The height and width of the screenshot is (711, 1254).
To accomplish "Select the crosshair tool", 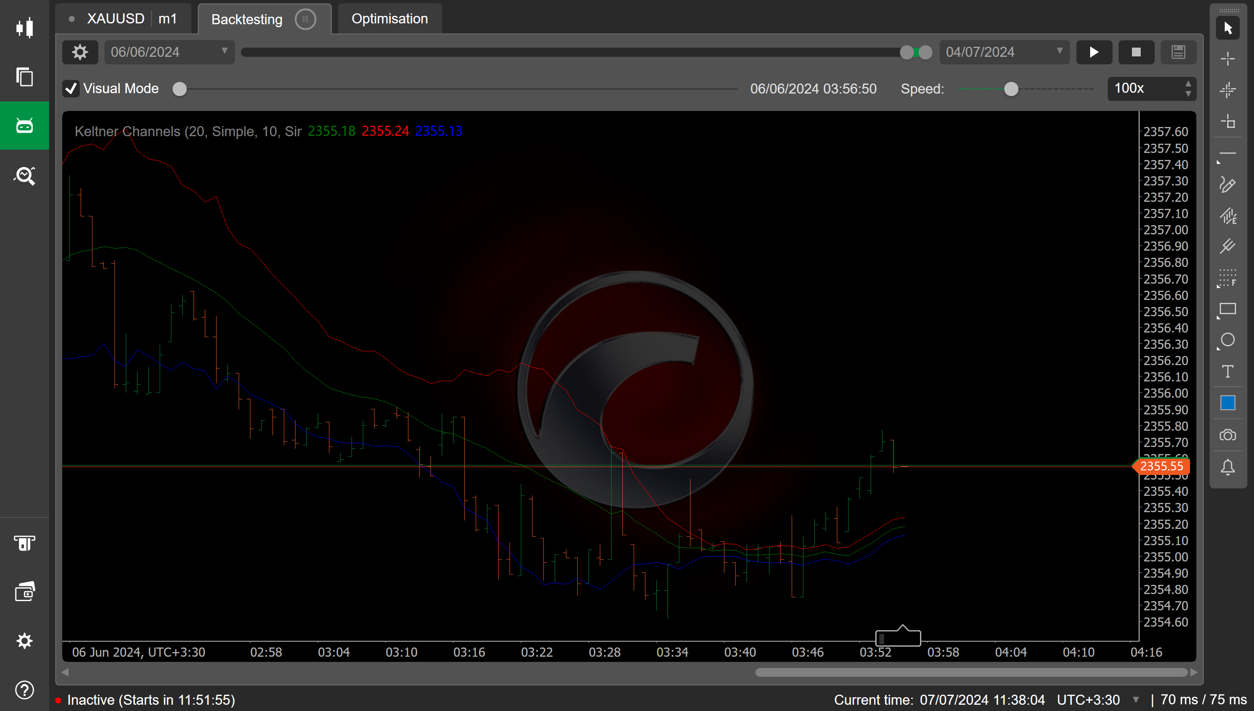I will click(1228, 59).
